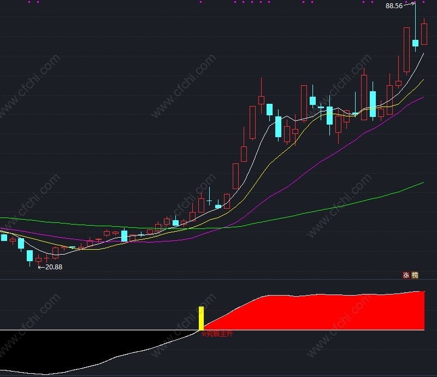Click the ☆究极主升 signal label

click(x=217, y=334)
